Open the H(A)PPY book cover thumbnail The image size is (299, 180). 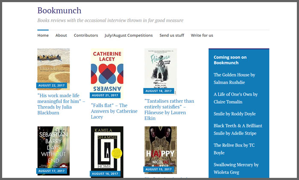(161, 150)
